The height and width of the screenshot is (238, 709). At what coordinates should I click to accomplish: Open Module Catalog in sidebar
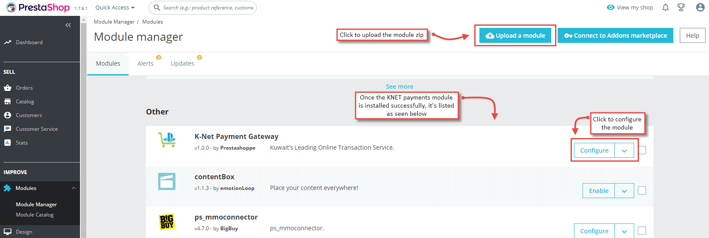tap(35, 215)
